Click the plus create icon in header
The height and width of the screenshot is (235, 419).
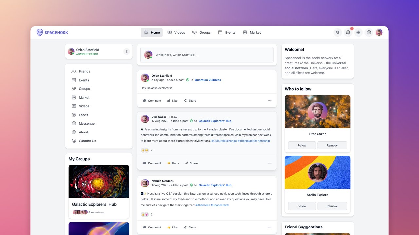(358, 32)
